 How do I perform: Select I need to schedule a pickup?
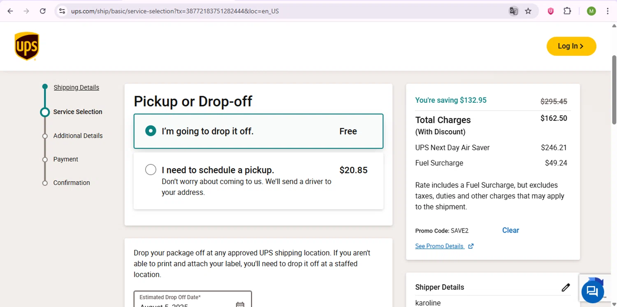coord(258,181)
